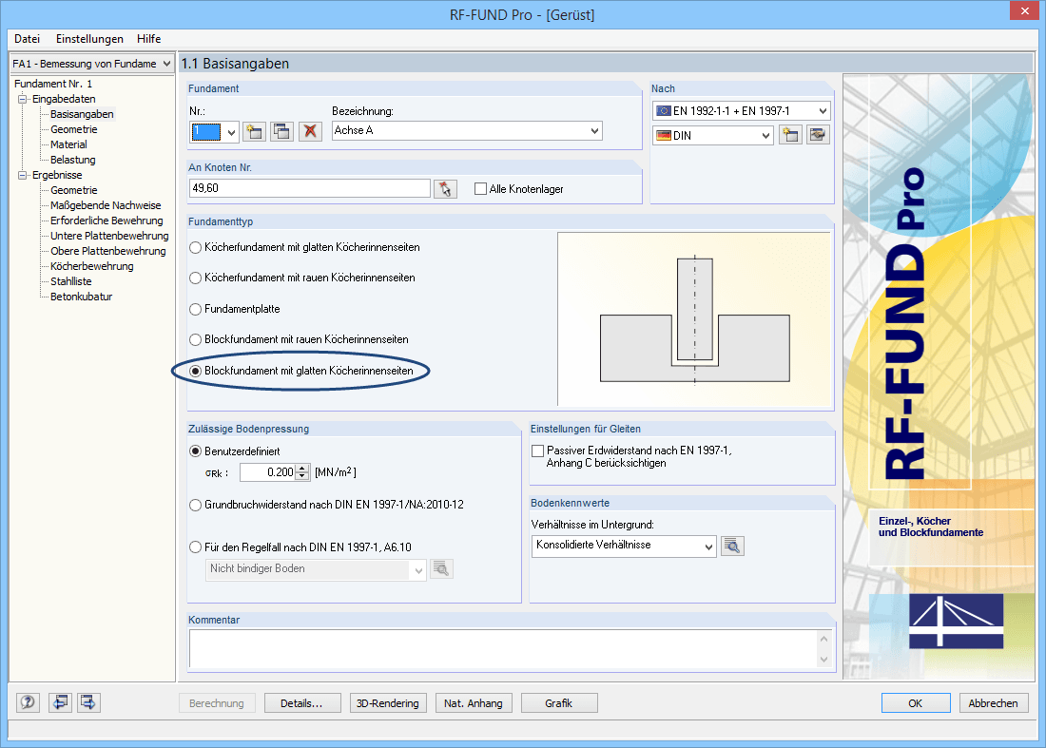
Task: Click the 3D-Rendering button
Action: (388, 703)
